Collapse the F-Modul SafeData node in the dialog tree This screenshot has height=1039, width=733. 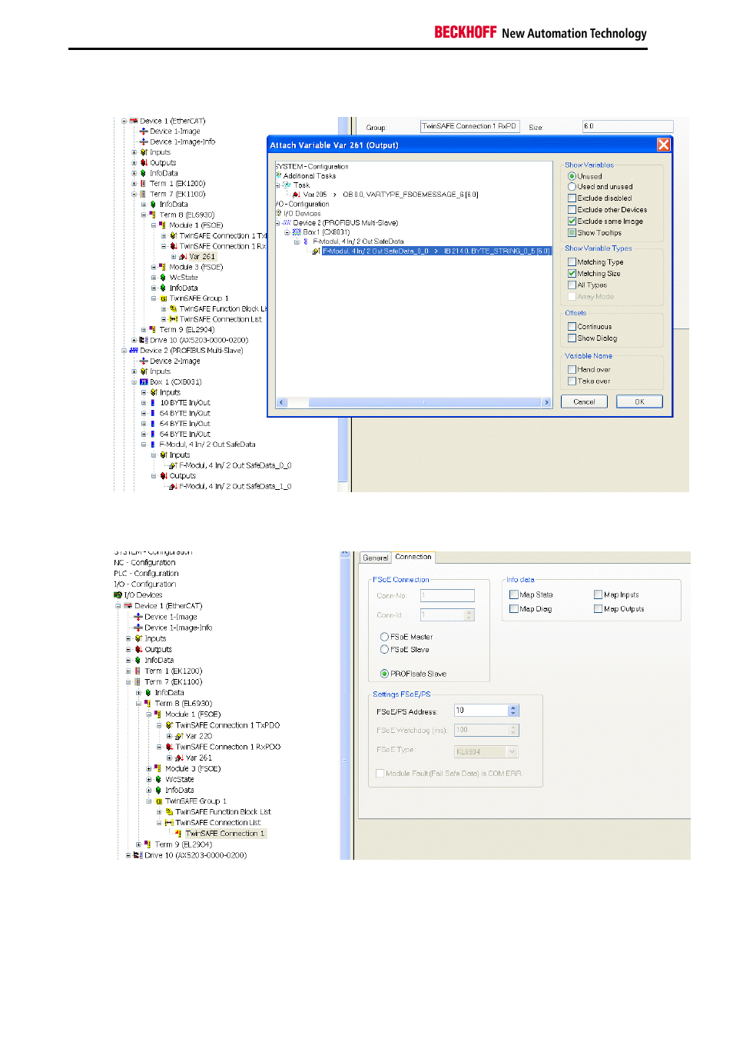pyautogui.click(x=297, y=241)
